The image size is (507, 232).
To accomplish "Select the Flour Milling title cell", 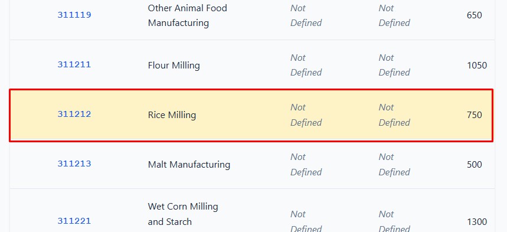I will point(174,66).
